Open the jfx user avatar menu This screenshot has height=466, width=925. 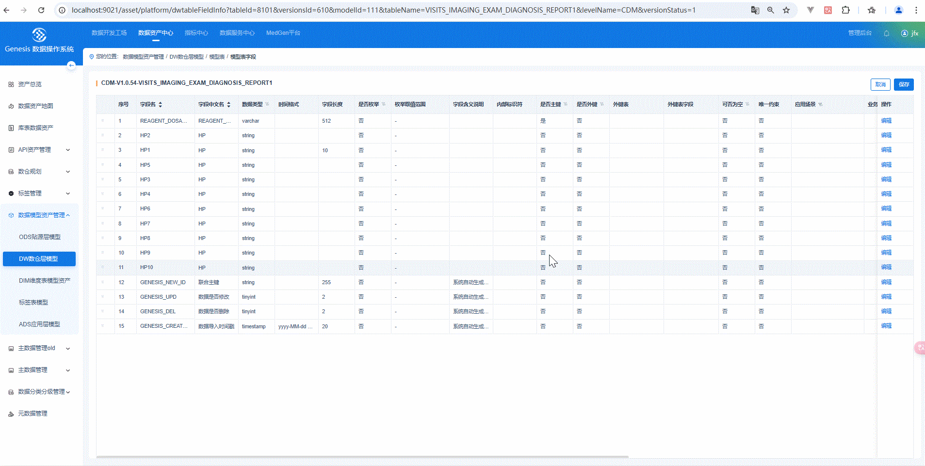909,33
